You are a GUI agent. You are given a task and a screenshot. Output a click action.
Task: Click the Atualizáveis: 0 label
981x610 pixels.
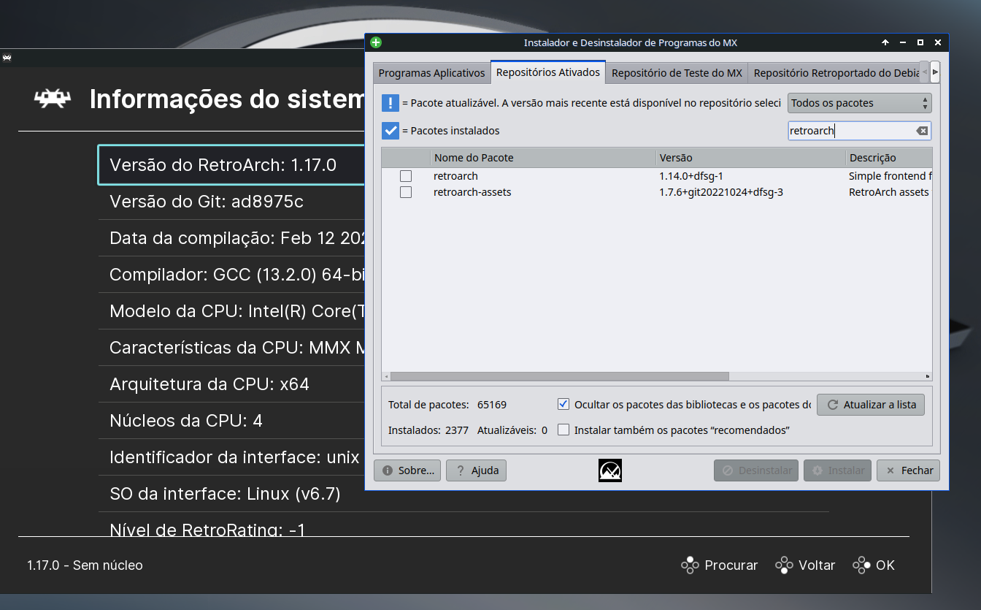tap(512, 430)
